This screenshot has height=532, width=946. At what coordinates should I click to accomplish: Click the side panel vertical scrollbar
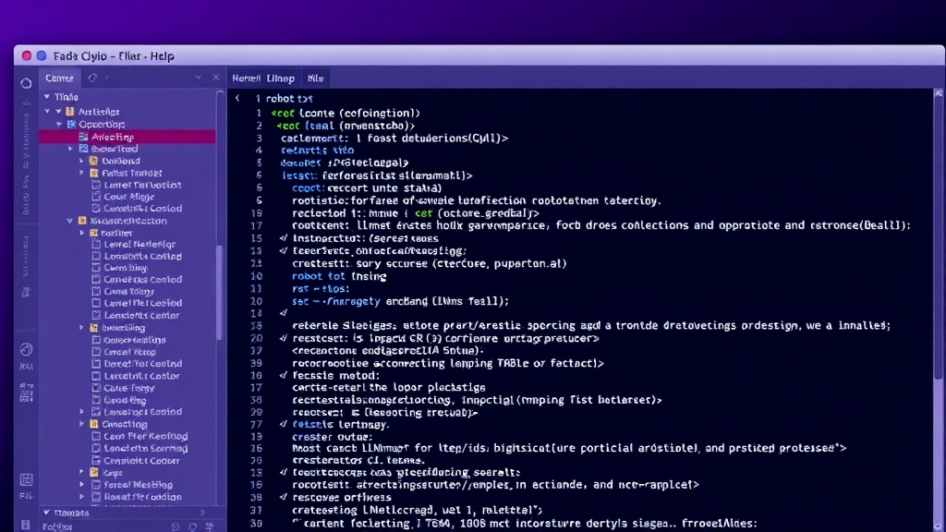click(x=219, y=293)
